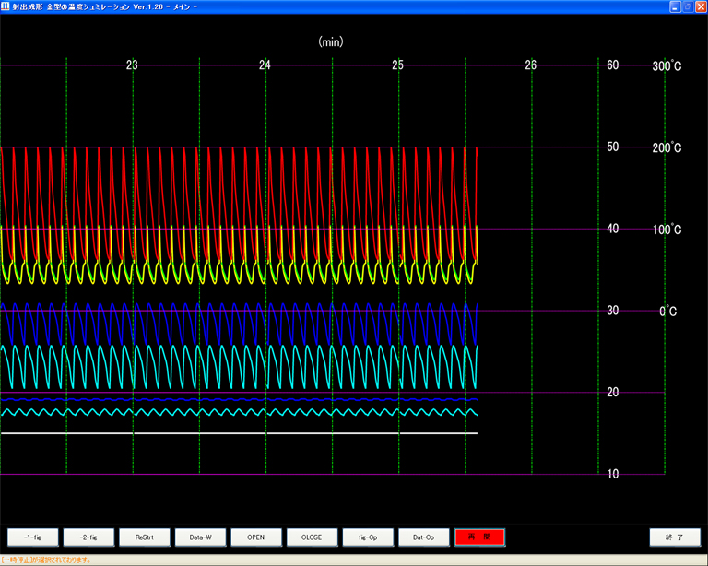Click the OPEN button
This screenshot has height=566, width=708.
(256, 537)
